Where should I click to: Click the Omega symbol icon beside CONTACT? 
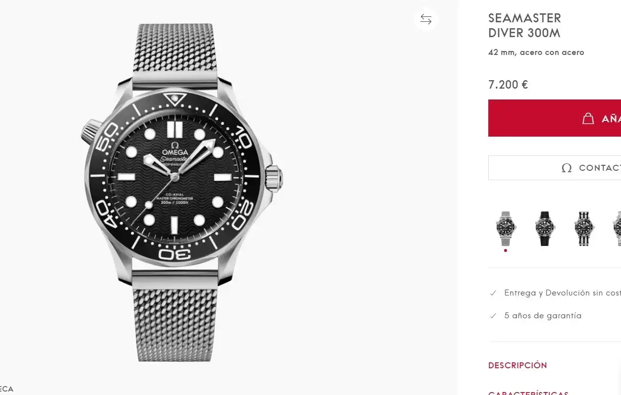[567, 168]
